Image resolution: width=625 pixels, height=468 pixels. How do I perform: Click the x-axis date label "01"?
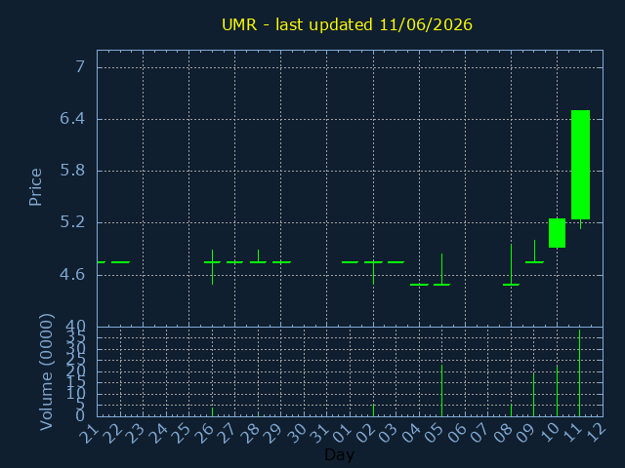(x=342, y=433)
